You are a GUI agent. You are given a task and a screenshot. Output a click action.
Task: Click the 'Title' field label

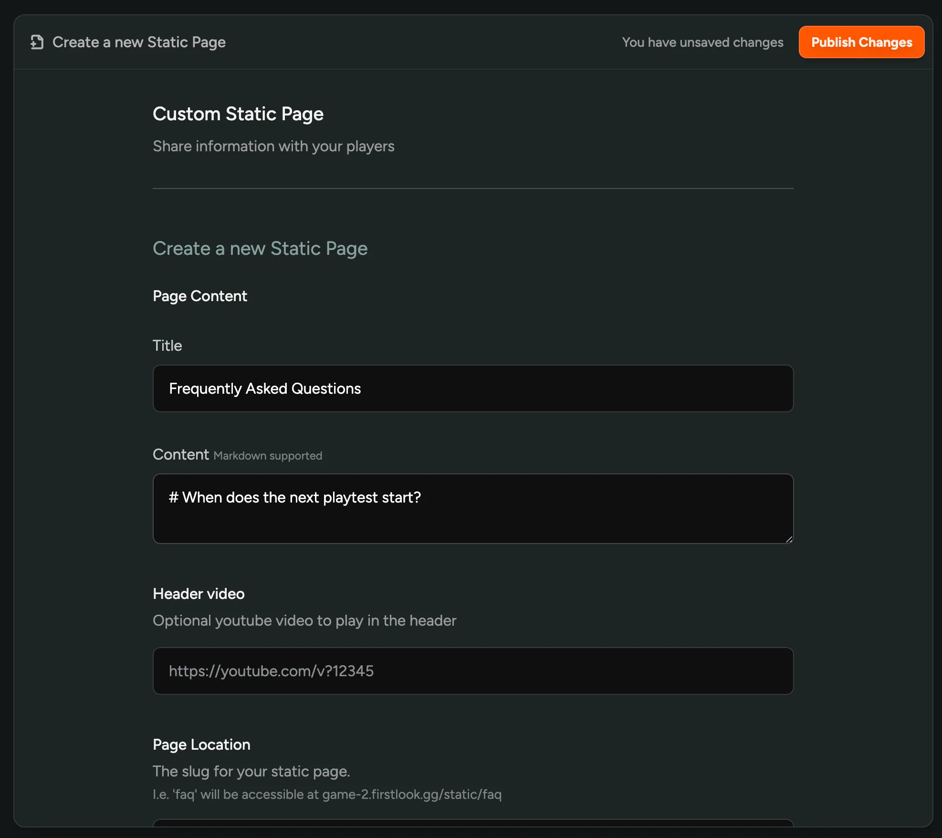(167, 346)
